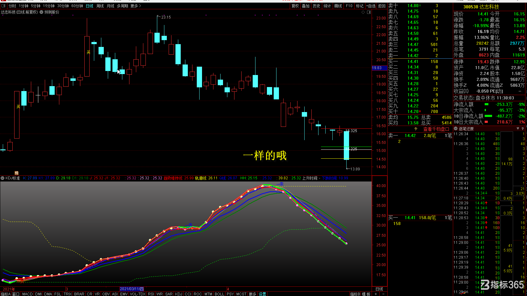This screenshot has width=527, height=296.
Task: Activate the 画线 drawing tool
Action: pyautogui.click(x=338, y=6)
